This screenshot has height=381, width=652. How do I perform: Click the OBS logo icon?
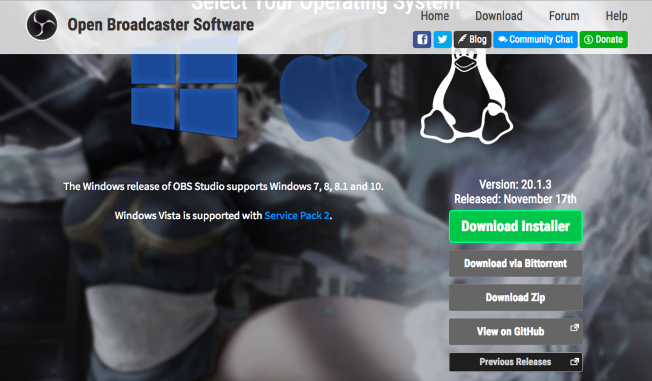coord(41,25)
